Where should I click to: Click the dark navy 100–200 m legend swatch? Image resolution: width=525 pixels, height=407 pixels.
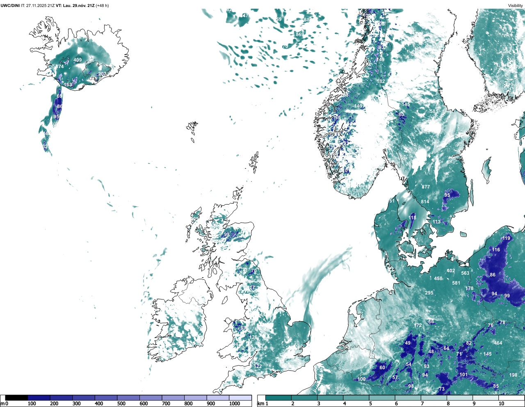tap(39, 398)
